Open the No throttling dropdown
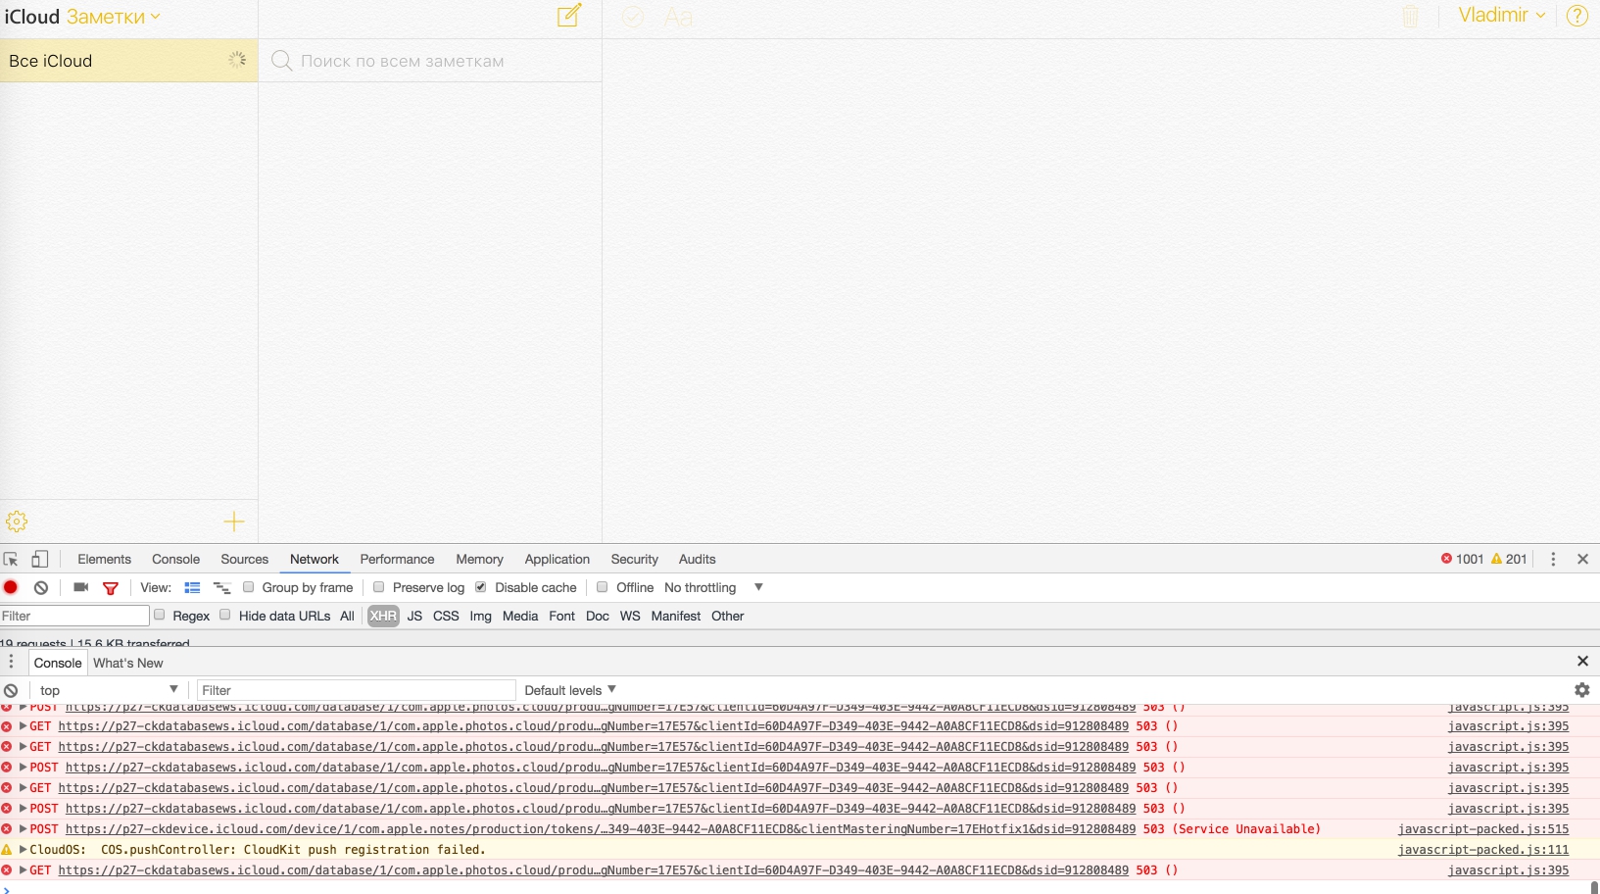This screenshot has width=1600, height=894. (x=713, y=587)
